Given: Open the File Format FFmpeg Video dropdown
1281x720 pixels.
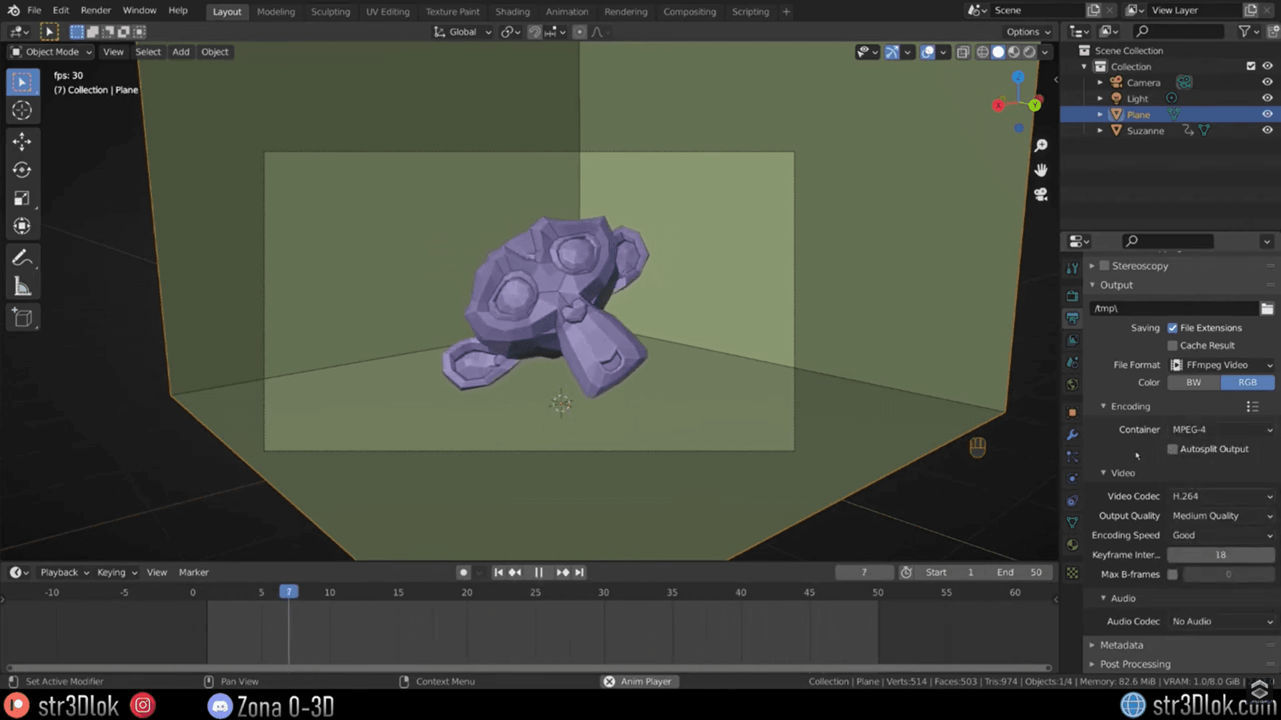Looking at the screenshot, I should [x=1221, y=365].
